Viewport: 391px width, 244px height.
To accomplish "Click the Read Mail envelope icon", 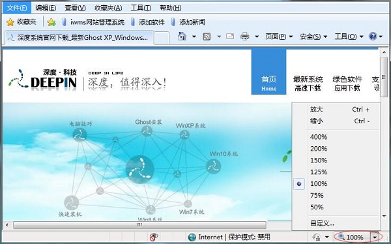I will [x=230, y=37].
